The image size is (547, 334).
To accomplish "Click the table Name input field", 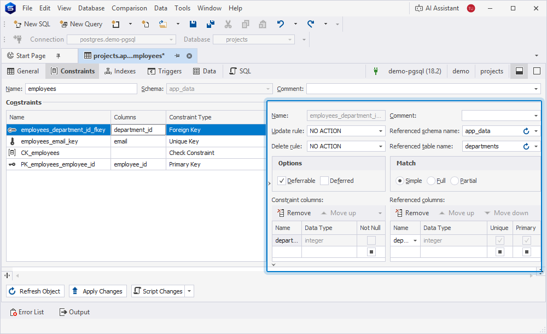I will (81, 89).
